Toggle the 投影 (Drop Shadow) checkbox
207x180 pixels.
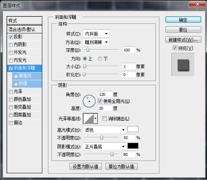pos(11,37)
